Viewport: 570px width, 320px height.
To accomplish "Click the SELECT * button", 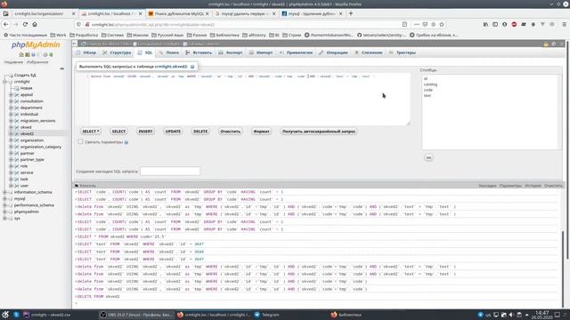I will click(91, 132).
